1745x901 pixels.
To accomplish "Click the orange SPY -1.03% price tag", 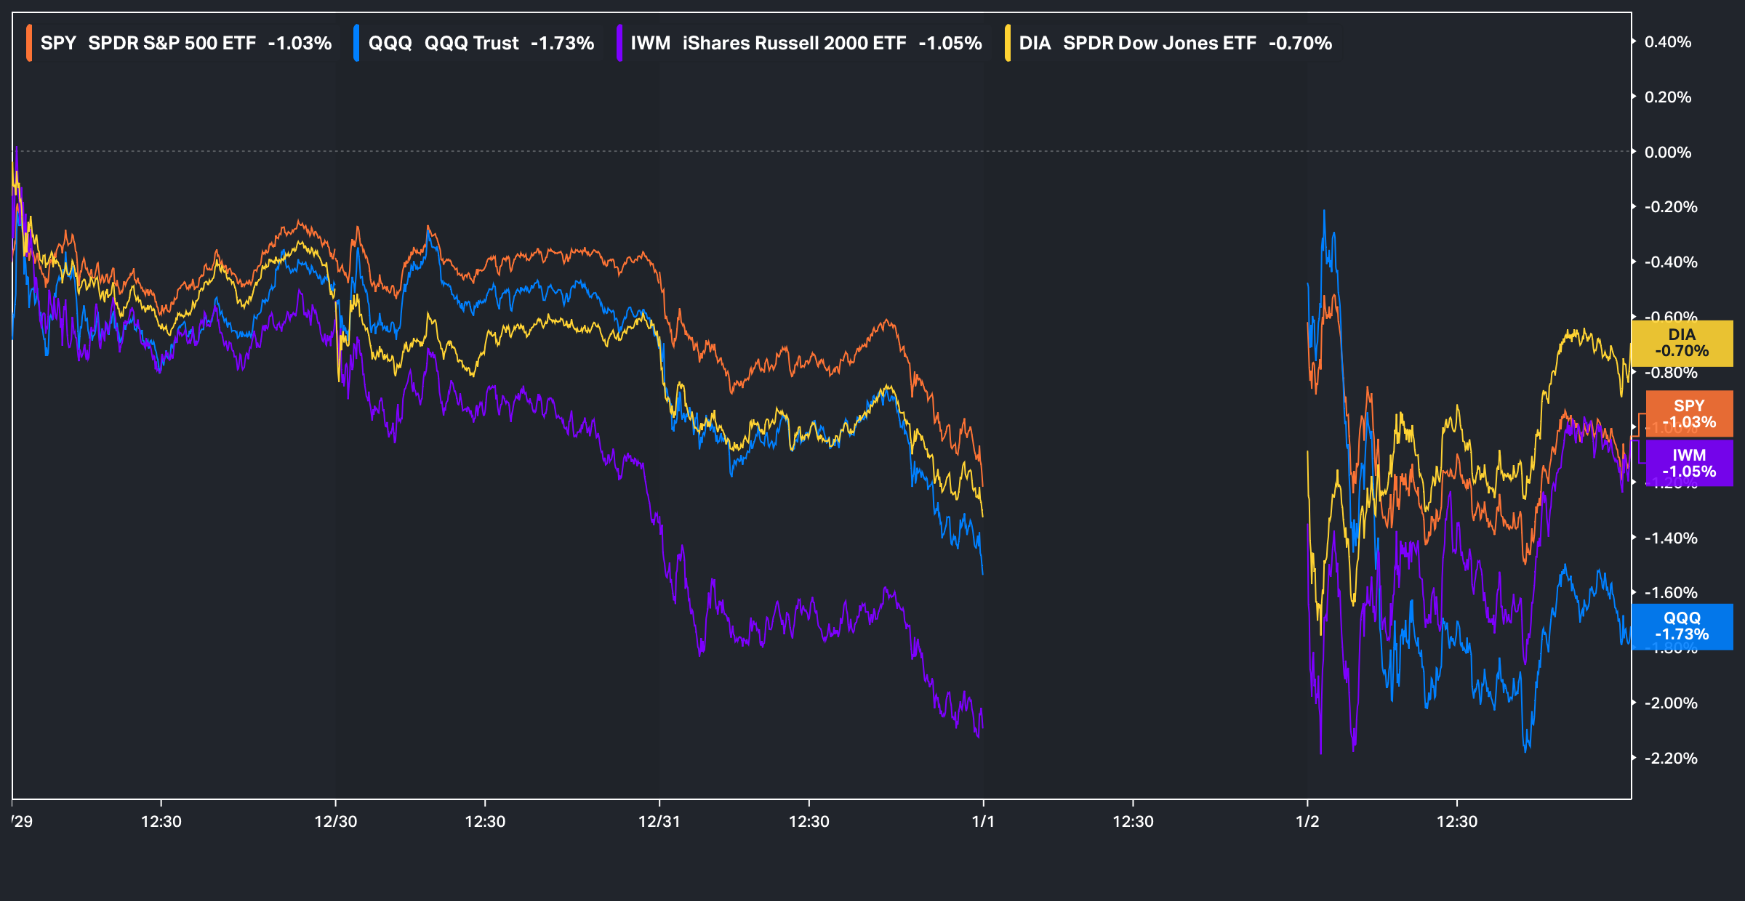I will (1688, 413).
